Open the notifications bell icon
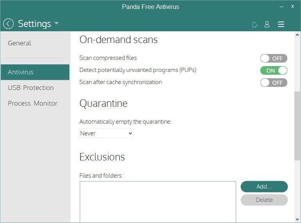301x223 pixels. (x=254, y=25)
